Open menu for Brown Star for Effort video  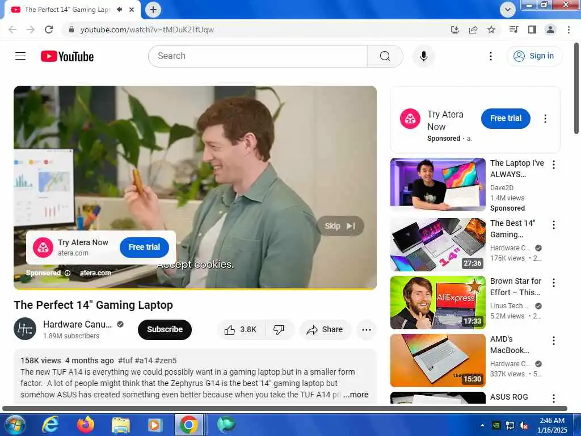pos(554,283)
